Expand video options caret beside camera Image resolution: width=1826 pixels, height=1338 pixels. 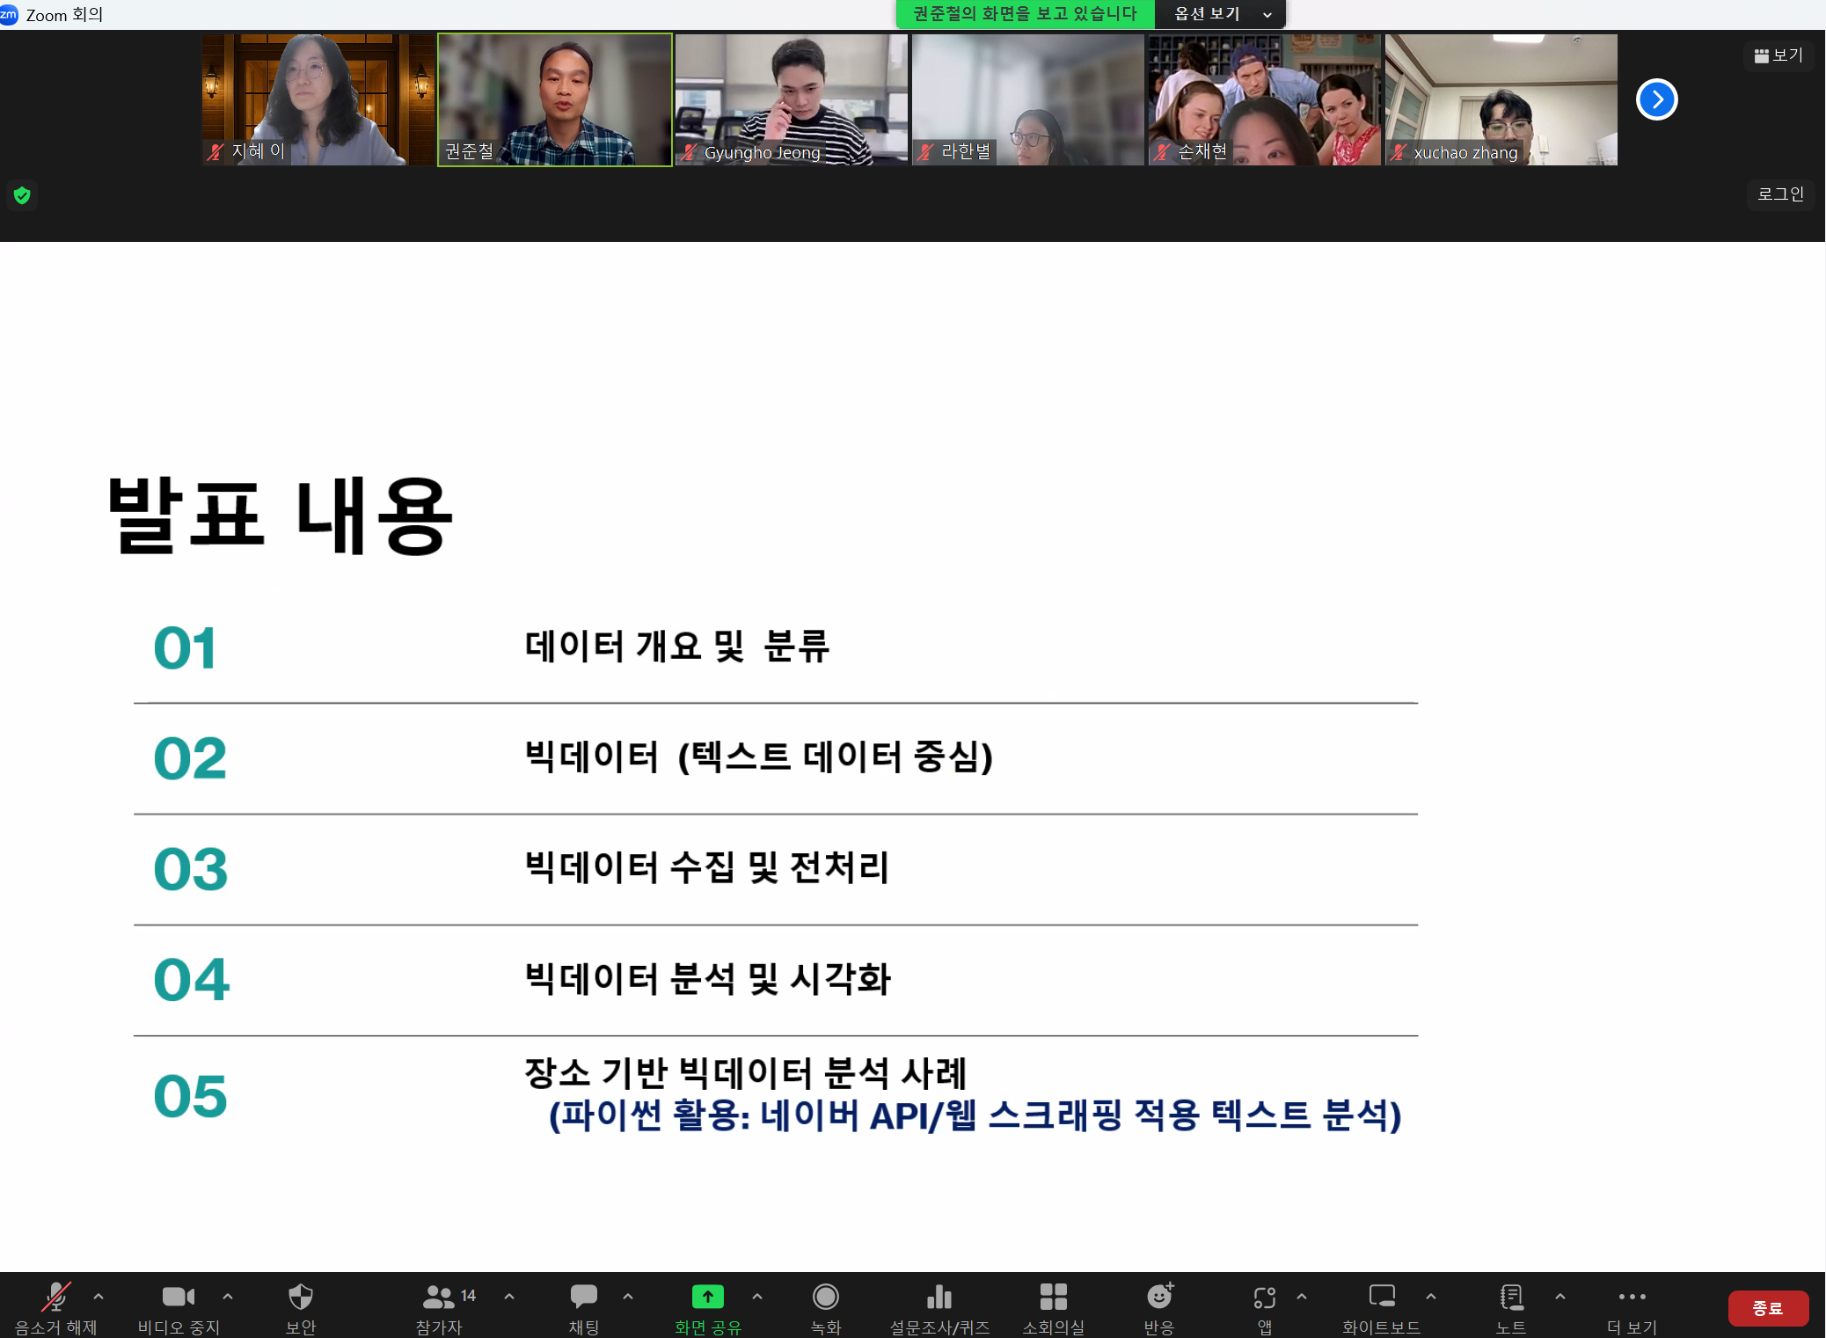coord(228,1296)
